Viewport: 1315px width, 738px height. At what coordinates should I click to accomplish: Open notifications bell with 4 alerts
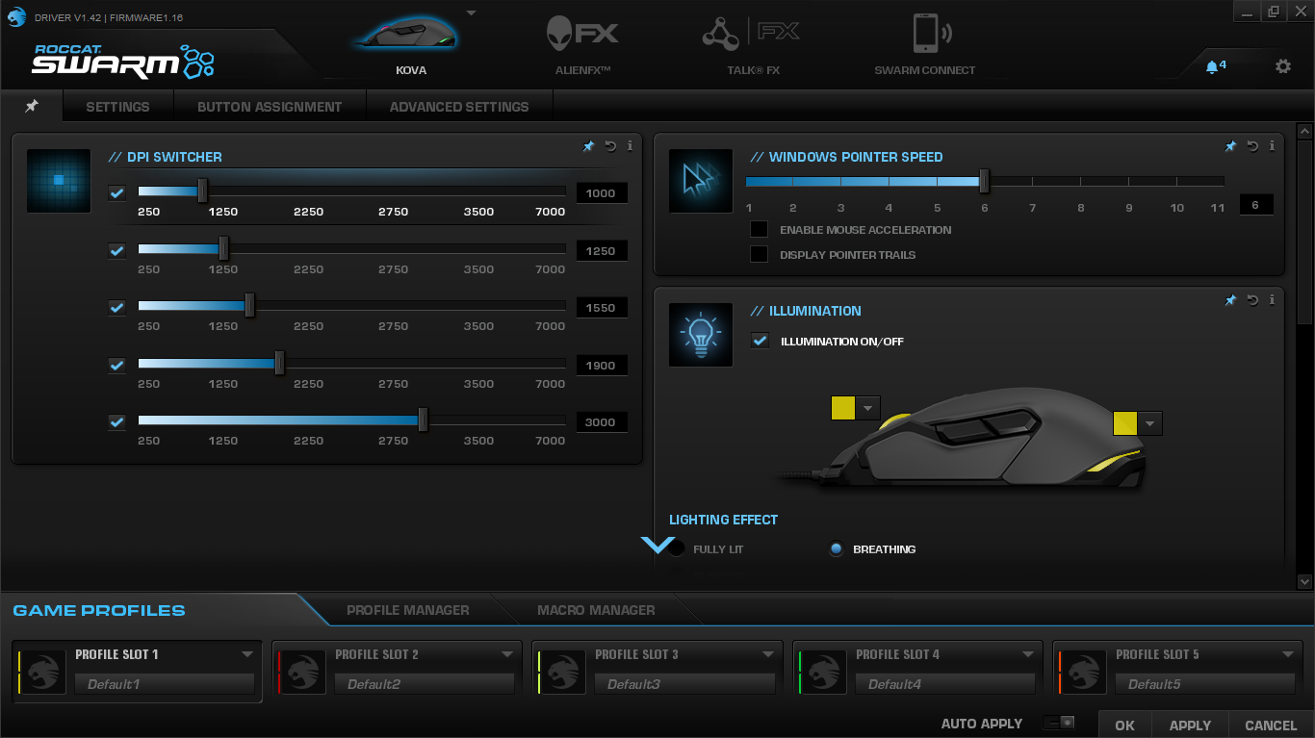click(1216, 66)
